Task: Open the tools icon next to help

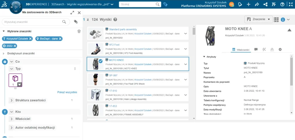Action: [x=274, y=4]
